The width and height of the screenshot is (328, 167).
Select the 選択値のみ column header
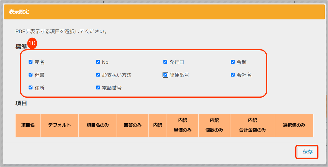294,125
